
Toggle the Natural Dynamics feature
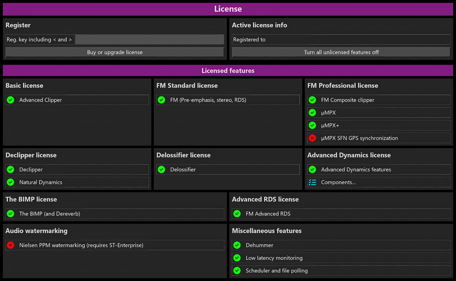pyautogui.click(x=77, y=182)
